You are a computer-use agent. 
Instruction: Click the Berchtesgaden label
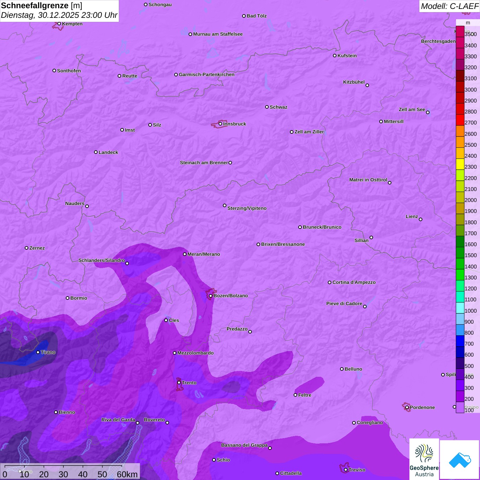(x=439, y=41)
